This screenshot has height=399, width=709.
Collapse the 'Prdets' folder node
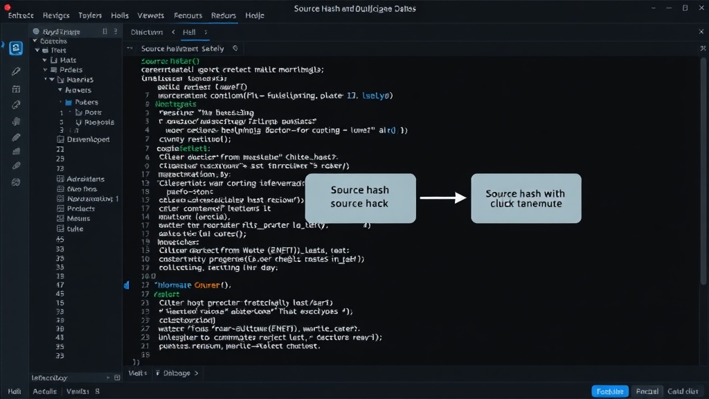coord(45,70)
